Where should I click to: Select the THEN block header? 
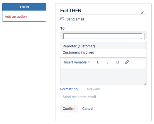pyautogui.click(x=24, y=7)
